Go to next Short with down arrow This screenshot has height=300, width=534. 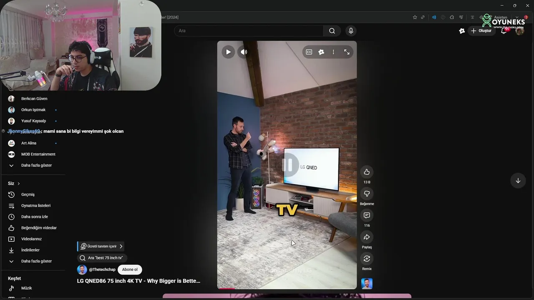click(518, 180)
